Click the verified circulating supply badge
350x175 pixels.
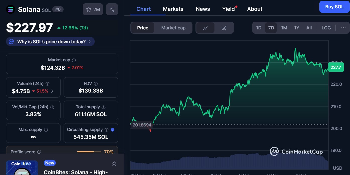point(113,130)
